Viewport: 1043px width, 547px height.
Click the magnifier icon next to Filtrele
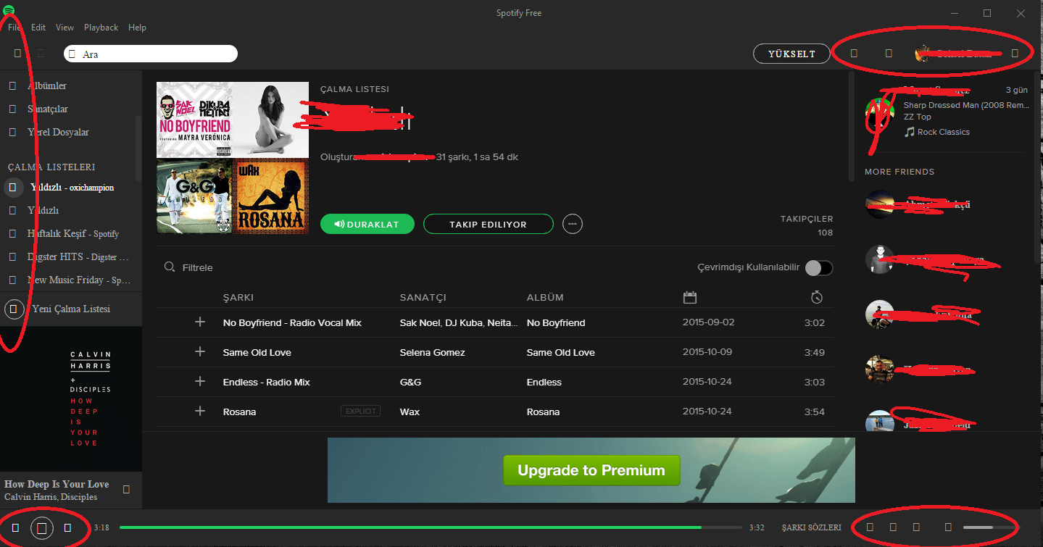170,267
